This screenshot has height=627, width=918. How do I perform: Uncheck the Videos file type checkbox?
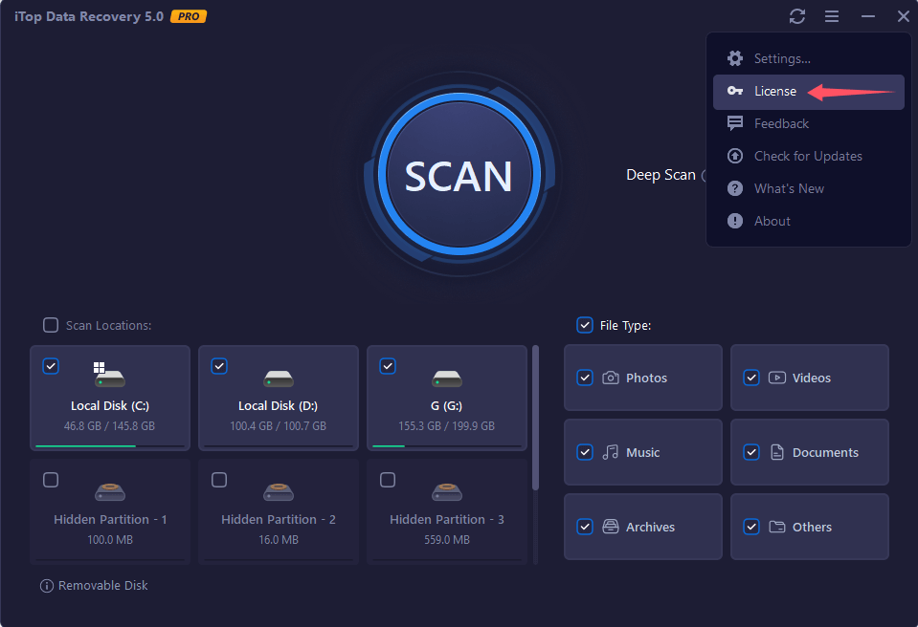[751, 378]
